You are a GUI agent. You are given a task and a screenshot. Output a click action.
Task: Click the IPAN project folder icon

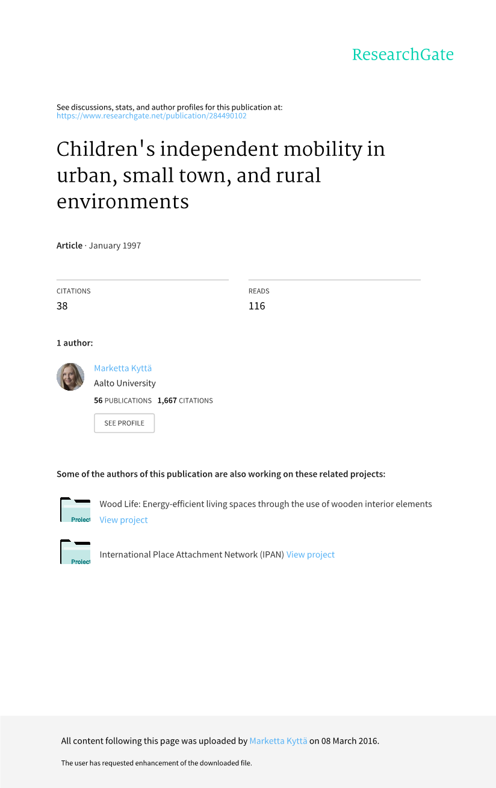[x=75, y=553]
